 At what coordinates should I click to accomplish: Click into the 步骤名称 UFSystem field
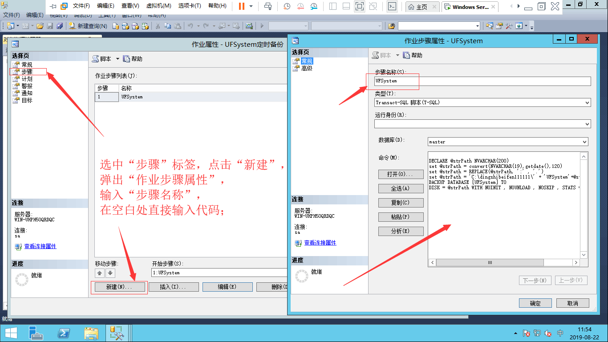point(482,81)
